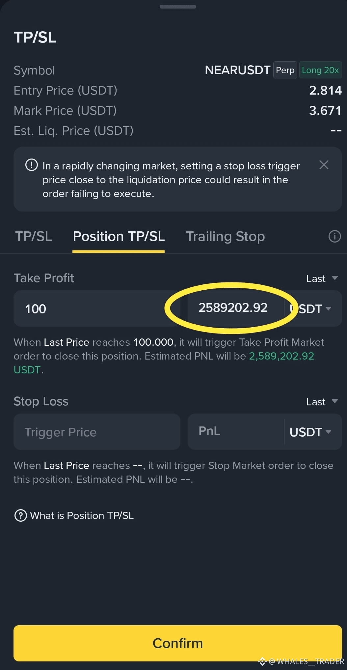This screenshot has height=670, width=347.
Task: Select the Position TP/SL tab
Action: [119, 236]
